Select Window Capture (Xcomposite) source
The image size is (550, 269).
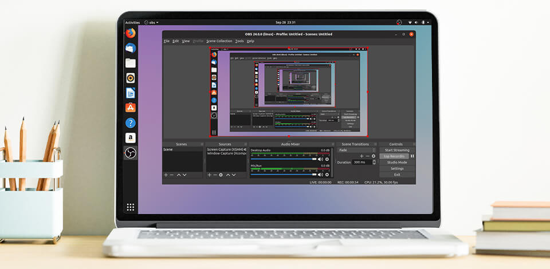pos(227,153)
